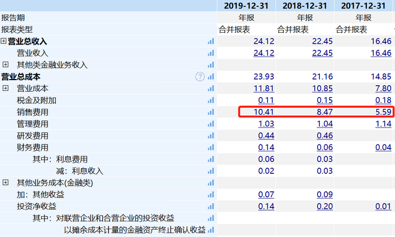
Task: Open 2018 研发费用 value 0.46 link
Action: 324,136
